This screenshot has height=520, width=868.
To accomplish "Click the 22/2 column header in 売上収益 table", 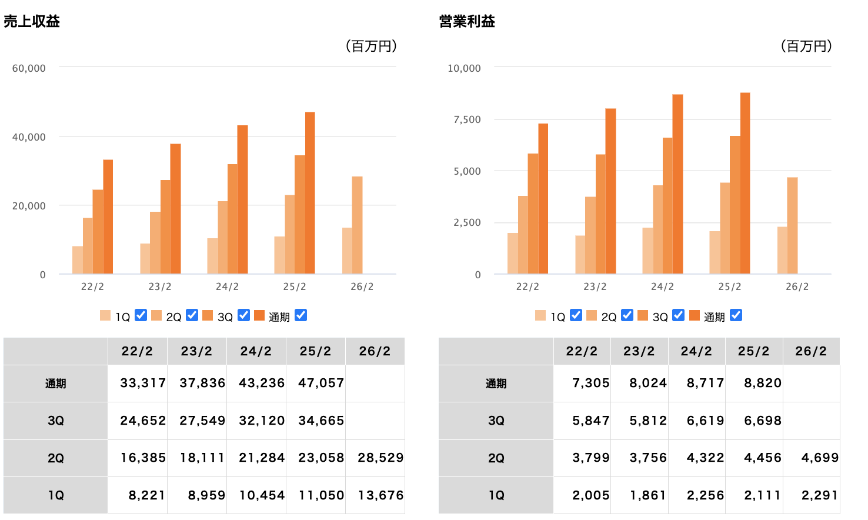I will [x=137, y=351].
